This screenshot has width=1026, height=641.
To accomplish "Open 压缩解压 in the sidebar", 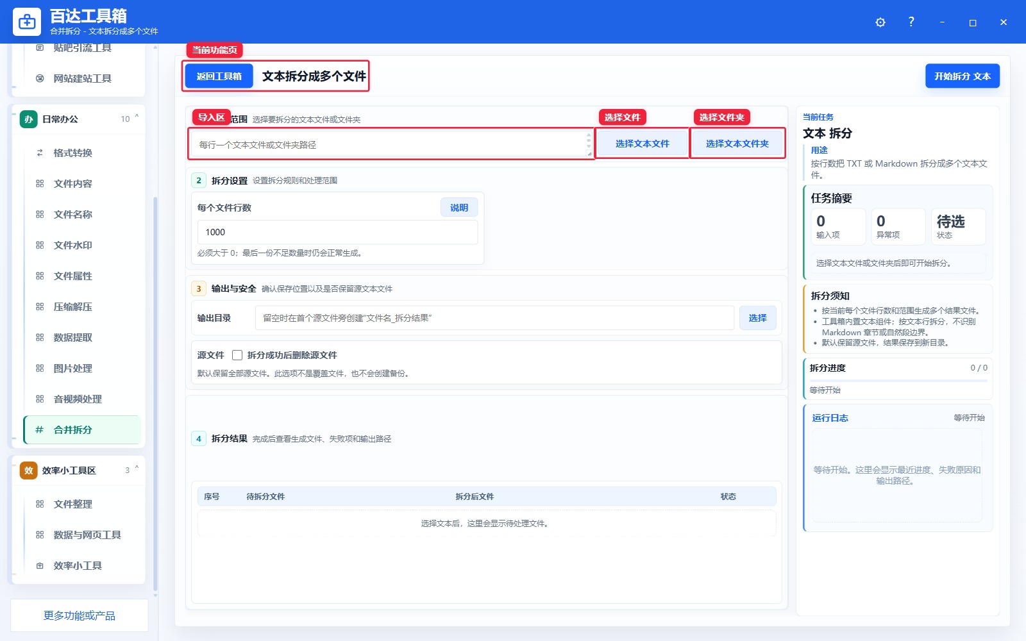I will [82, 306].
